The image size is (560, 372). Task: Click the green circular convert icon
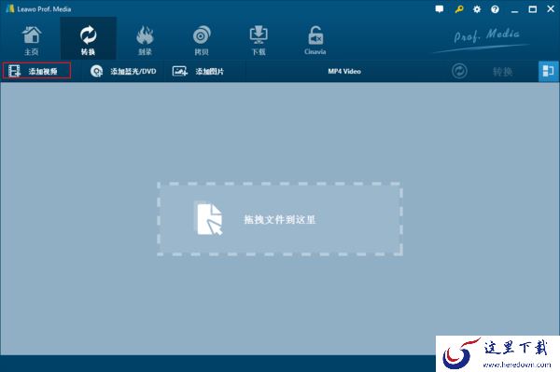pyautogui.click(x=459, y=71)
